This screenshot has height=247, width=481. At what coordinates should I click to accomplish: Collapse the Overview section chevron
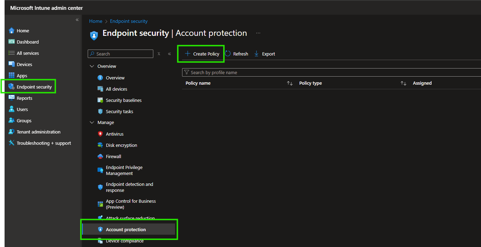(x=92, y=66)
